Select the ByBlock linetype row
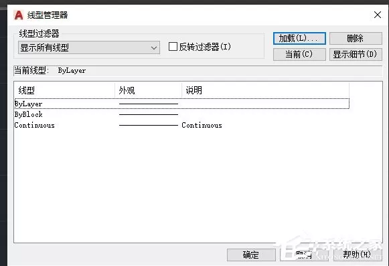 182,114
